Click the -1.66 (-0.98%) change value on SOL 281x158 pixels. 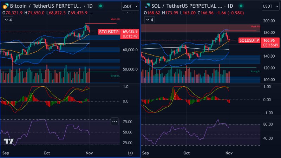[230, 13]
